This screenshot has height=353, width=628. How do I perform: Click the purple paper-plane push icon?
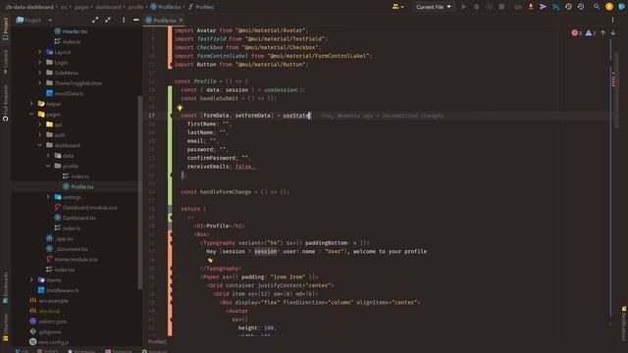[543, 7]
